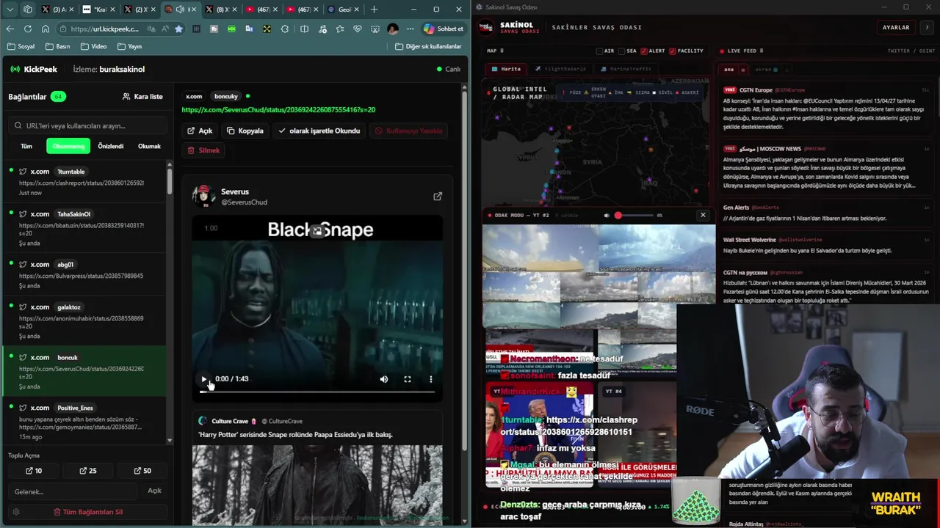Expand 'Diğer sık kullanılanlar' bookmarks folder
Screen dimensions: 940x528
coord(428,46)
